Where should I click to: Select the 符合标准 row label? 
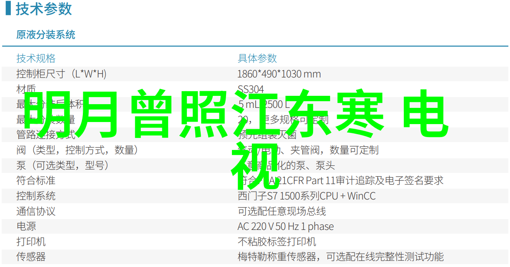tap(36, 181)
